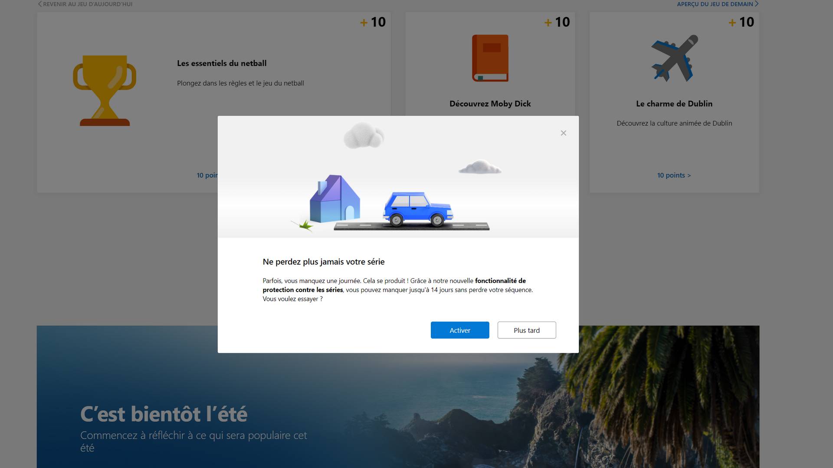Image resolution: width=833 pixels, height=468 pixels.
Task: Click the small cloud at right
Action: [x=480, y=167]
